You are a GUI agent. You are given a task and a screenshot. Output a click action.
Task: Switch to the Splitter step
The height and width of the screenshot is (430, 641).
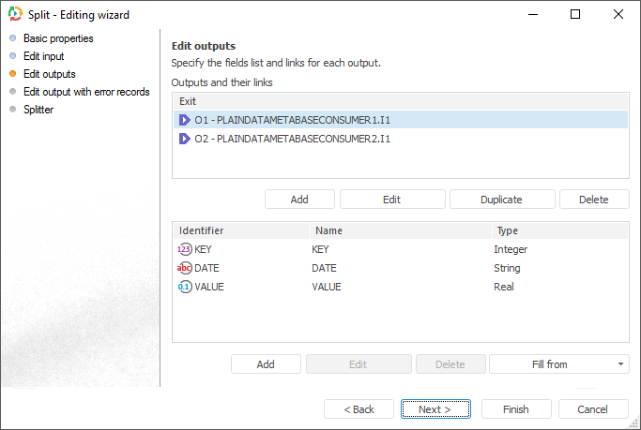(x=38, y=110)
